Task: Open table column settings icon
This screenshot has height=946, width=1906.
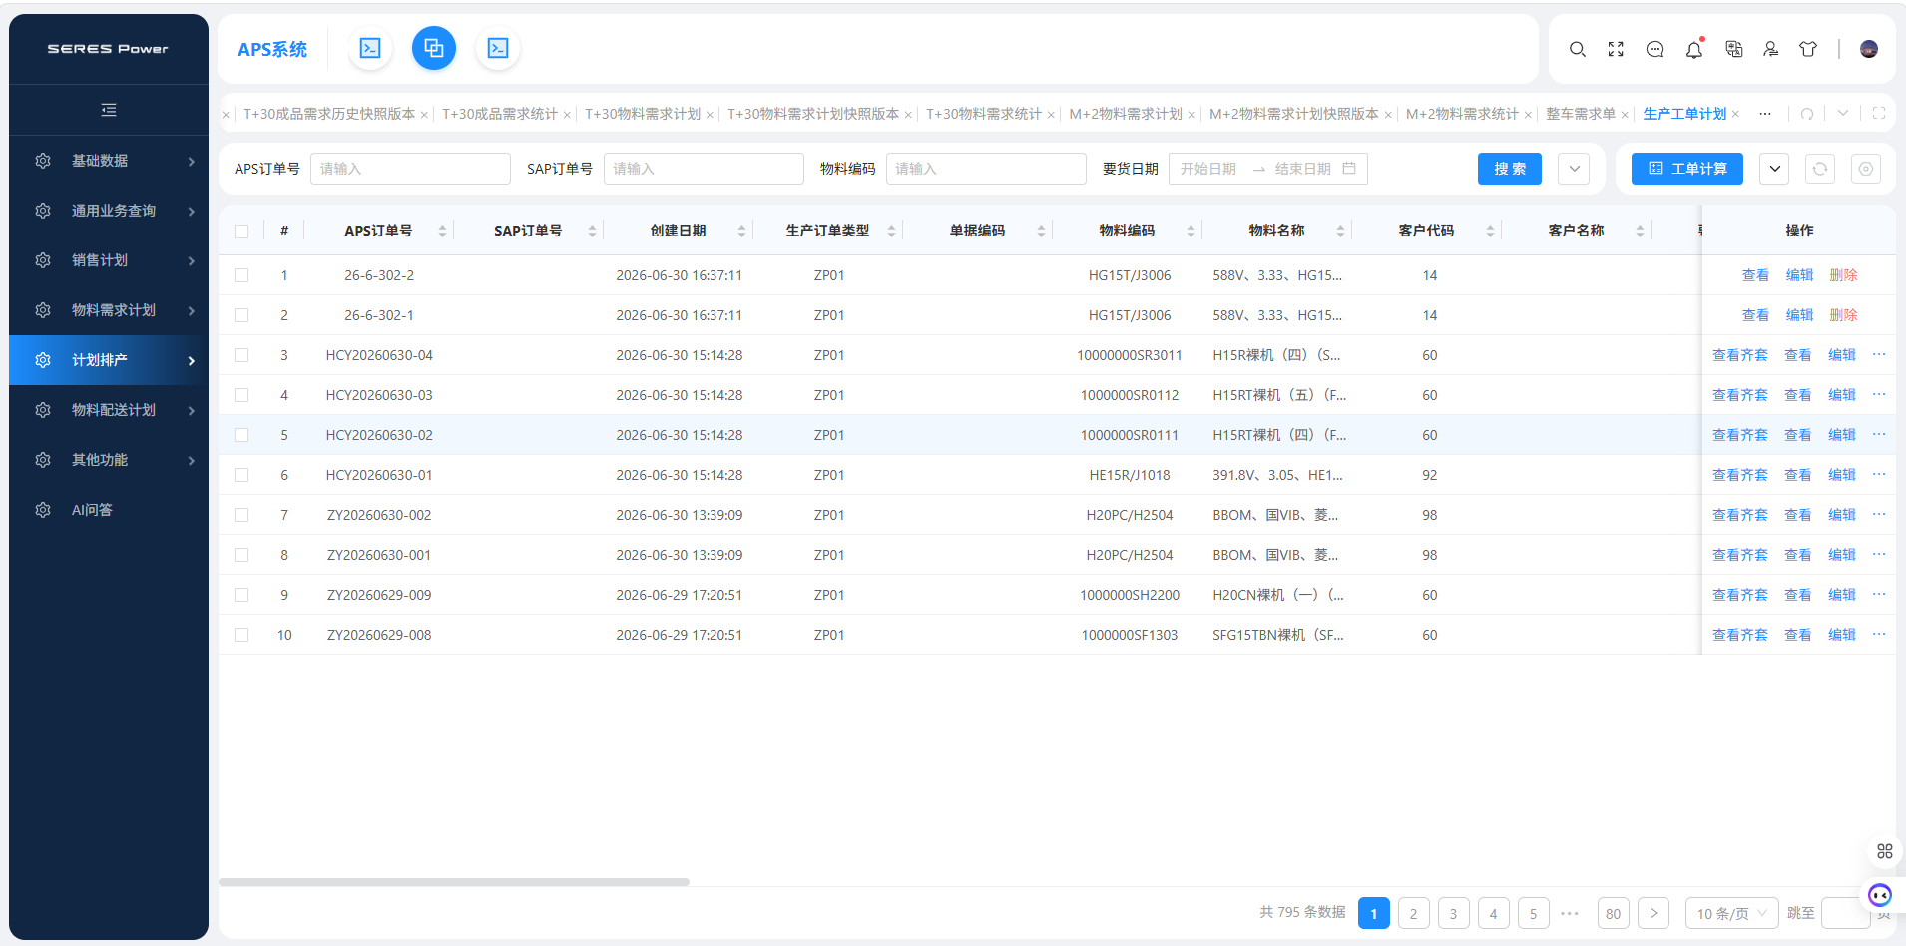Action: tap(1866, 169)
